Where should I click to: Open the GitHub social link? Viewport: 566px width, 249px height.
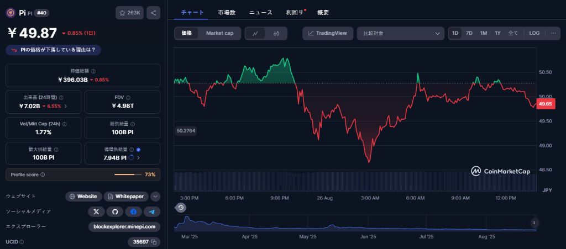[x=115, y=211]
